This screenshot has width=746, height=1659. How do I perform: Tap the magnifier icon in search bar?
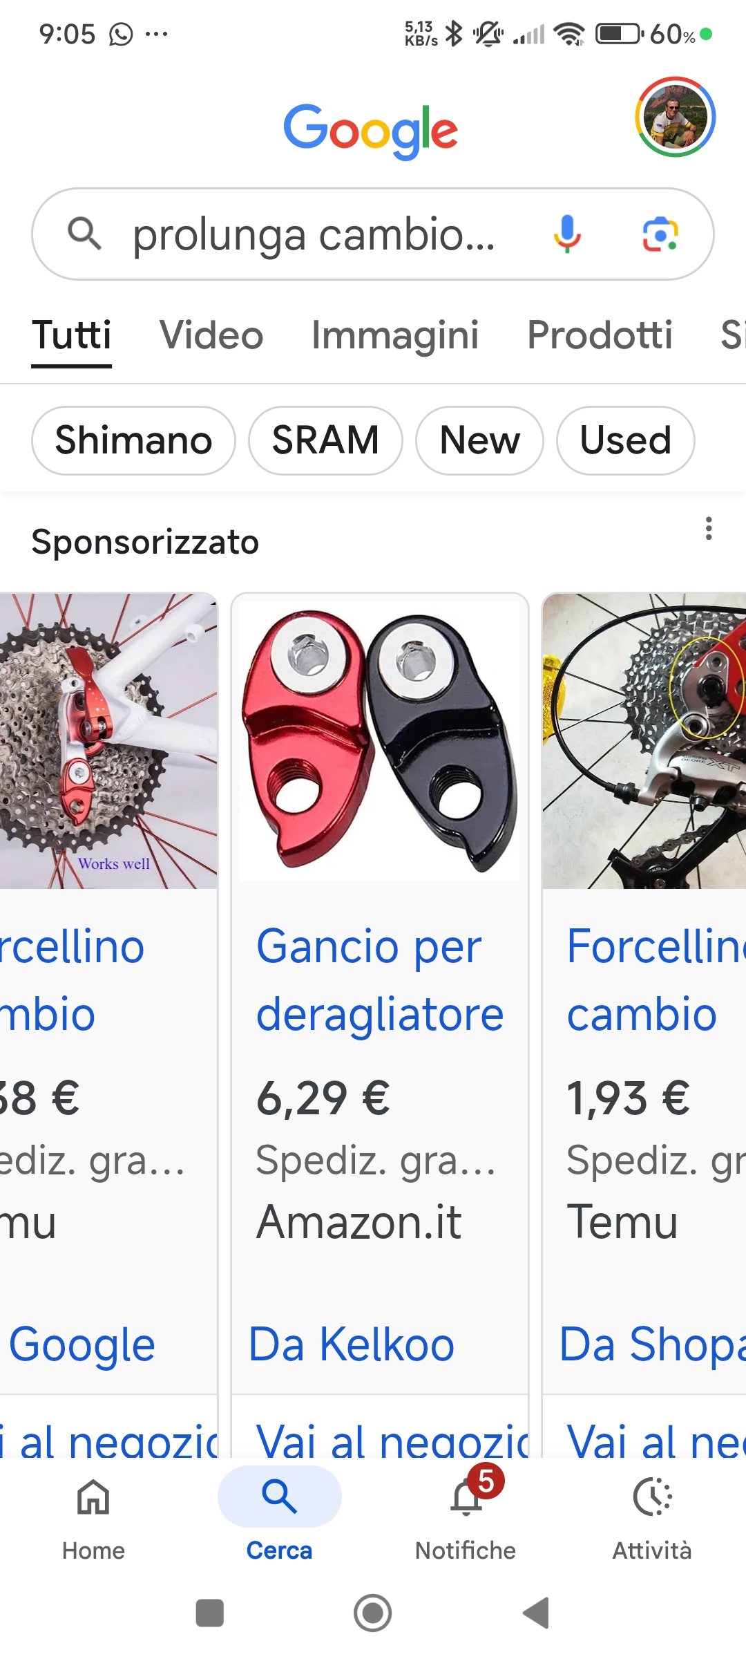point(84,234)
